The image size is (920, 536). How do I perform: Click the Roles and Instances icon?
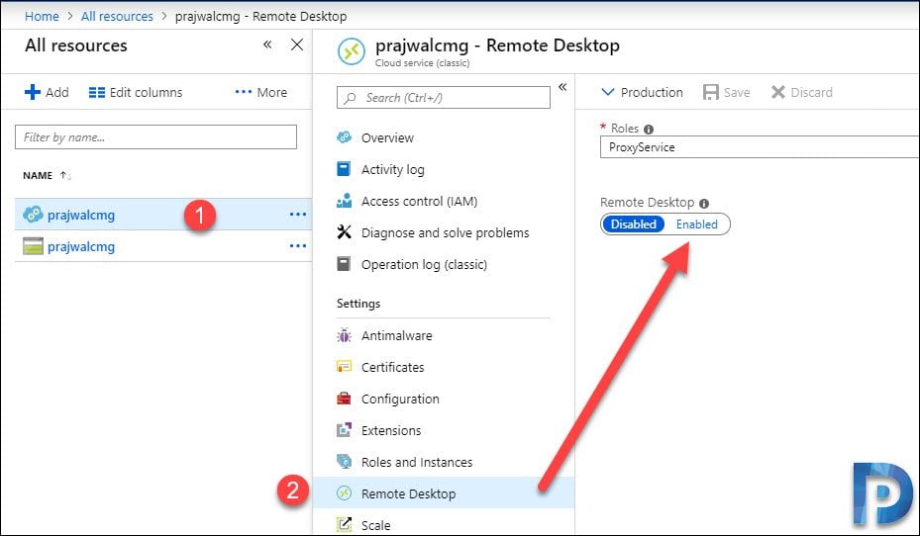point(344,462)
